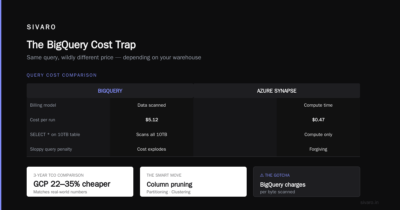Click the SIVARO brand logo text
The image size is (400, 210).
click(x=41, y=27)
